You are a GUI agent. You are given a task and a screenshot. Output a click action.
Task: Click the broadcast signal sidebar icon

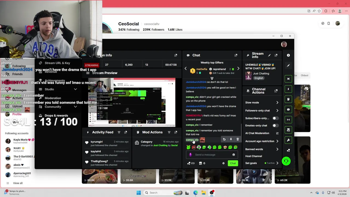tap(288, 120)
